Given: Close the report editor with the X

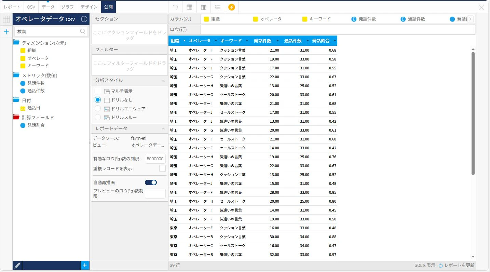Looking at the screenshot, I should click(x=481, y=7).
